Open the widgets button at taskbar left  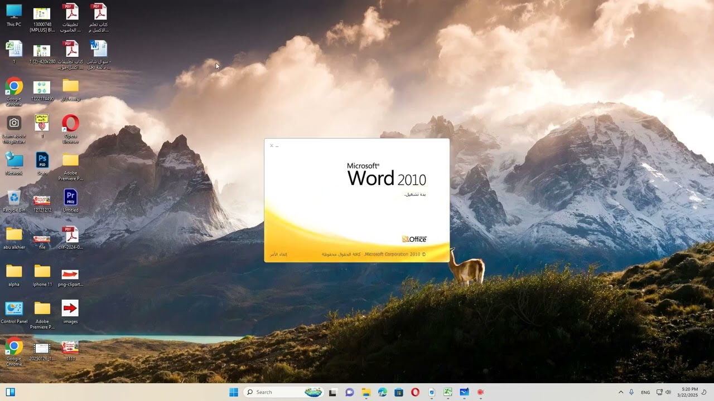coord(10,392)
